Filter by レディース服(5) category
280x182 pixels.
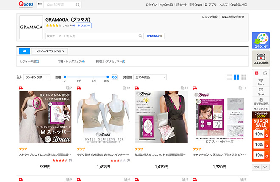[x=29, y=61]
